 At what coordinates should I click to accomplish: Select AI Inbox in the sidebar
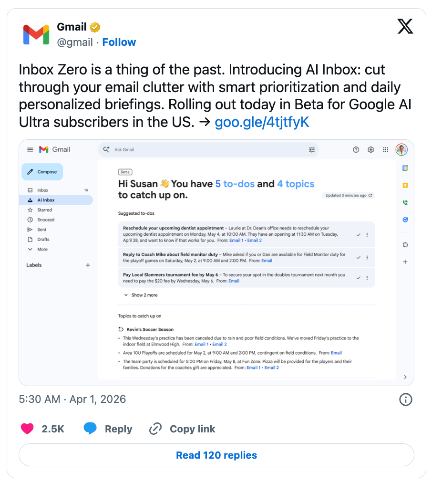(x=46, y=200)
